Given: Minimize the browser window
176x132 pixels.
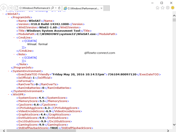Looking at the screenshot, I should pos(152,3).
